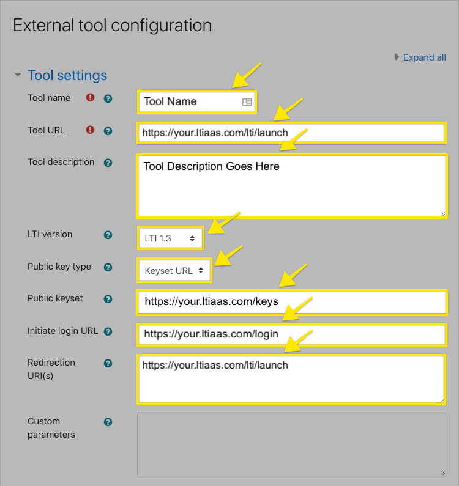Image resolution: width=459 pixels, height=486 pixels.
Task: Focus the Public keyset input field
Action: [x=292, y=302]
